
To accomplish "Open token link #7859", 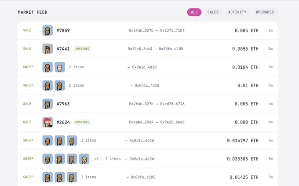I will [x=63, y=30].
